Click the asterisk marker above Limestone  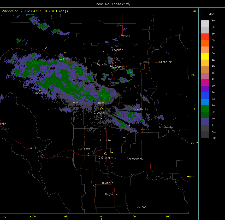coord(40,90)
